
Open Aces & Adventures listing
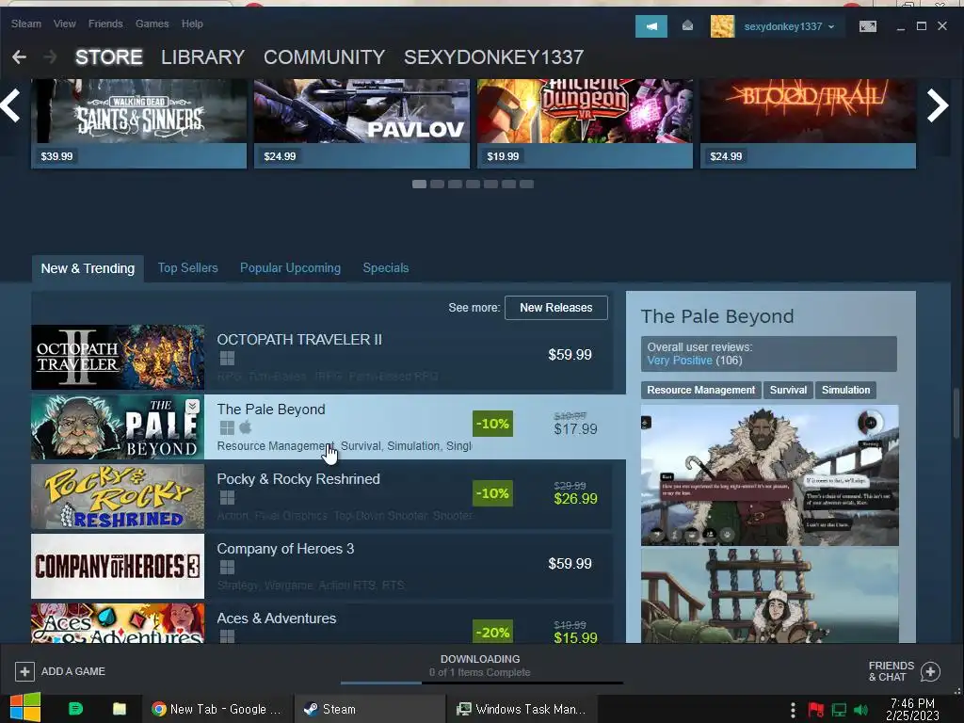[322, 623]
